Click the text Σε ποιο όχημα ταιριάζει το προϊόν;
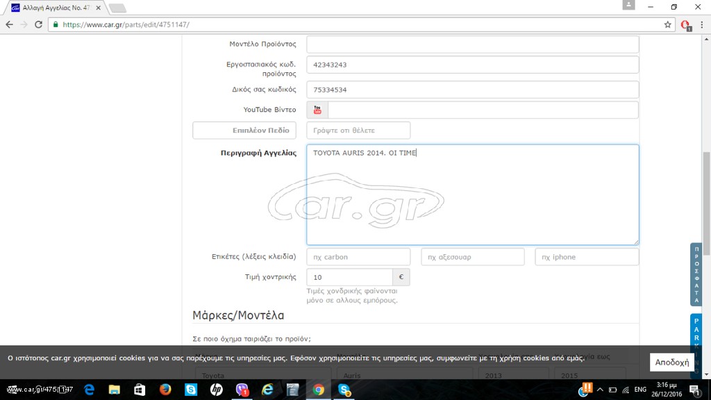 251,339
